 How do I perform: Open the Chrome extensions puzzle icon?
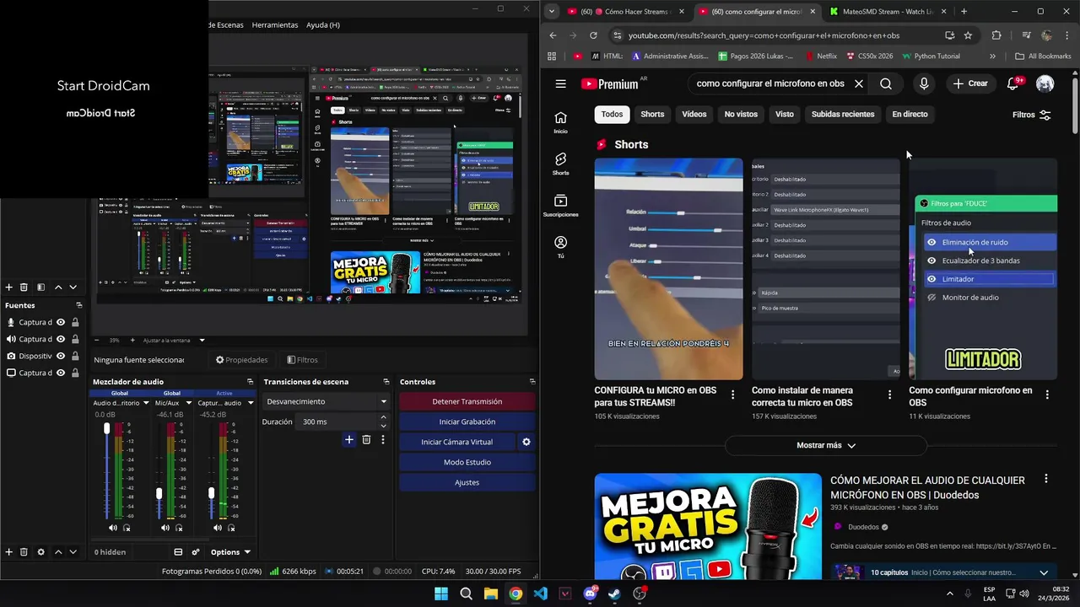click(996, 35)
